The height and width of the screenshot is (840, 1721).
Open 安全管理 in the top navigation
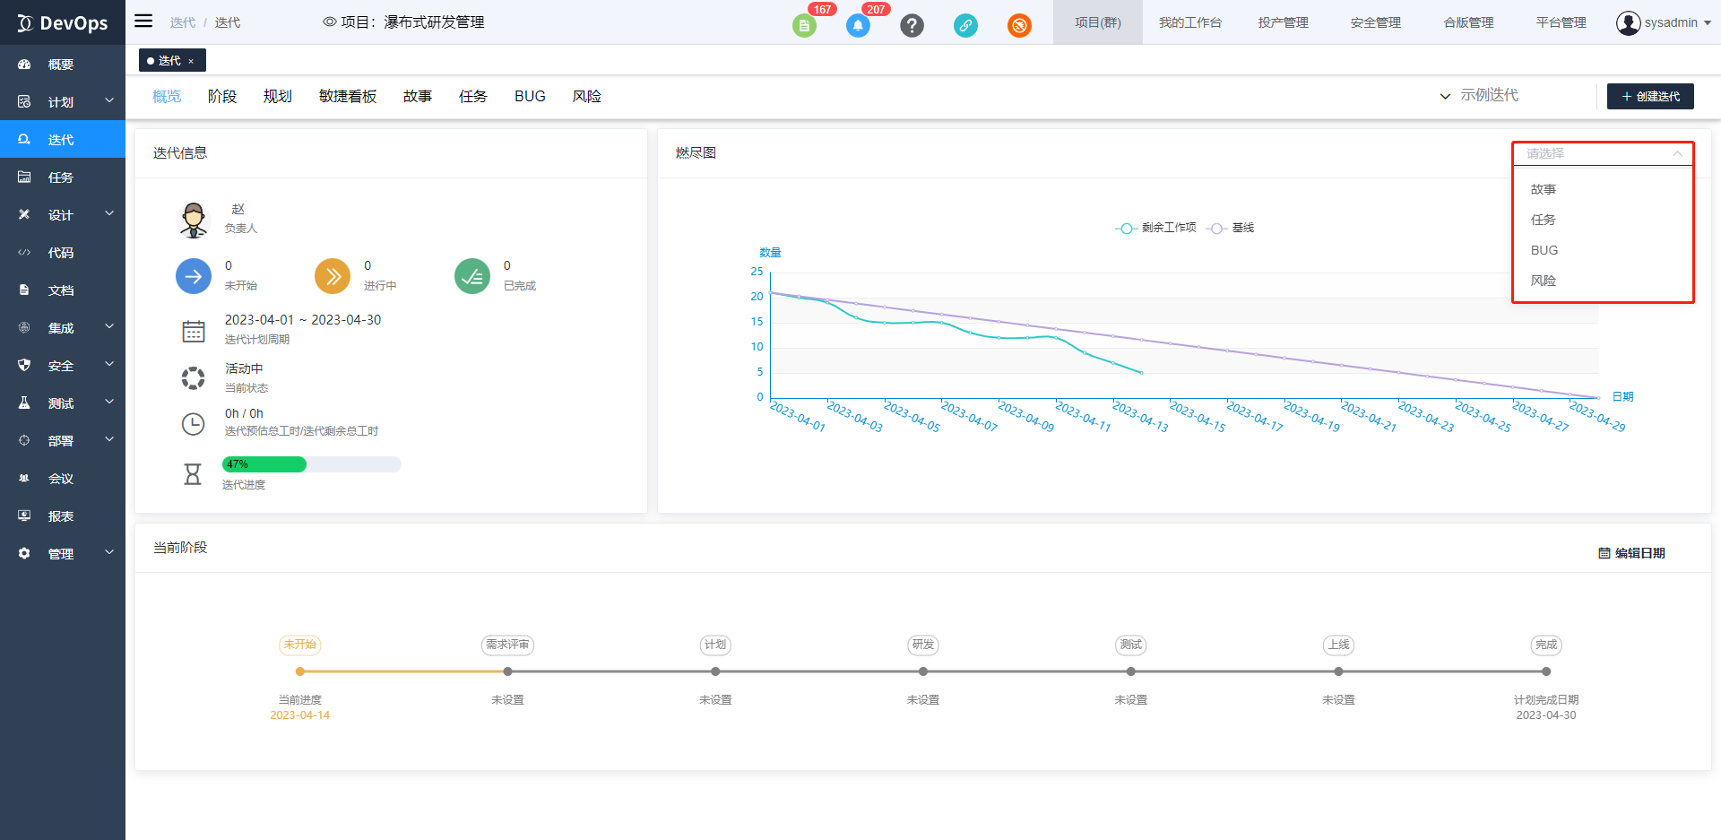point(1375,22)
